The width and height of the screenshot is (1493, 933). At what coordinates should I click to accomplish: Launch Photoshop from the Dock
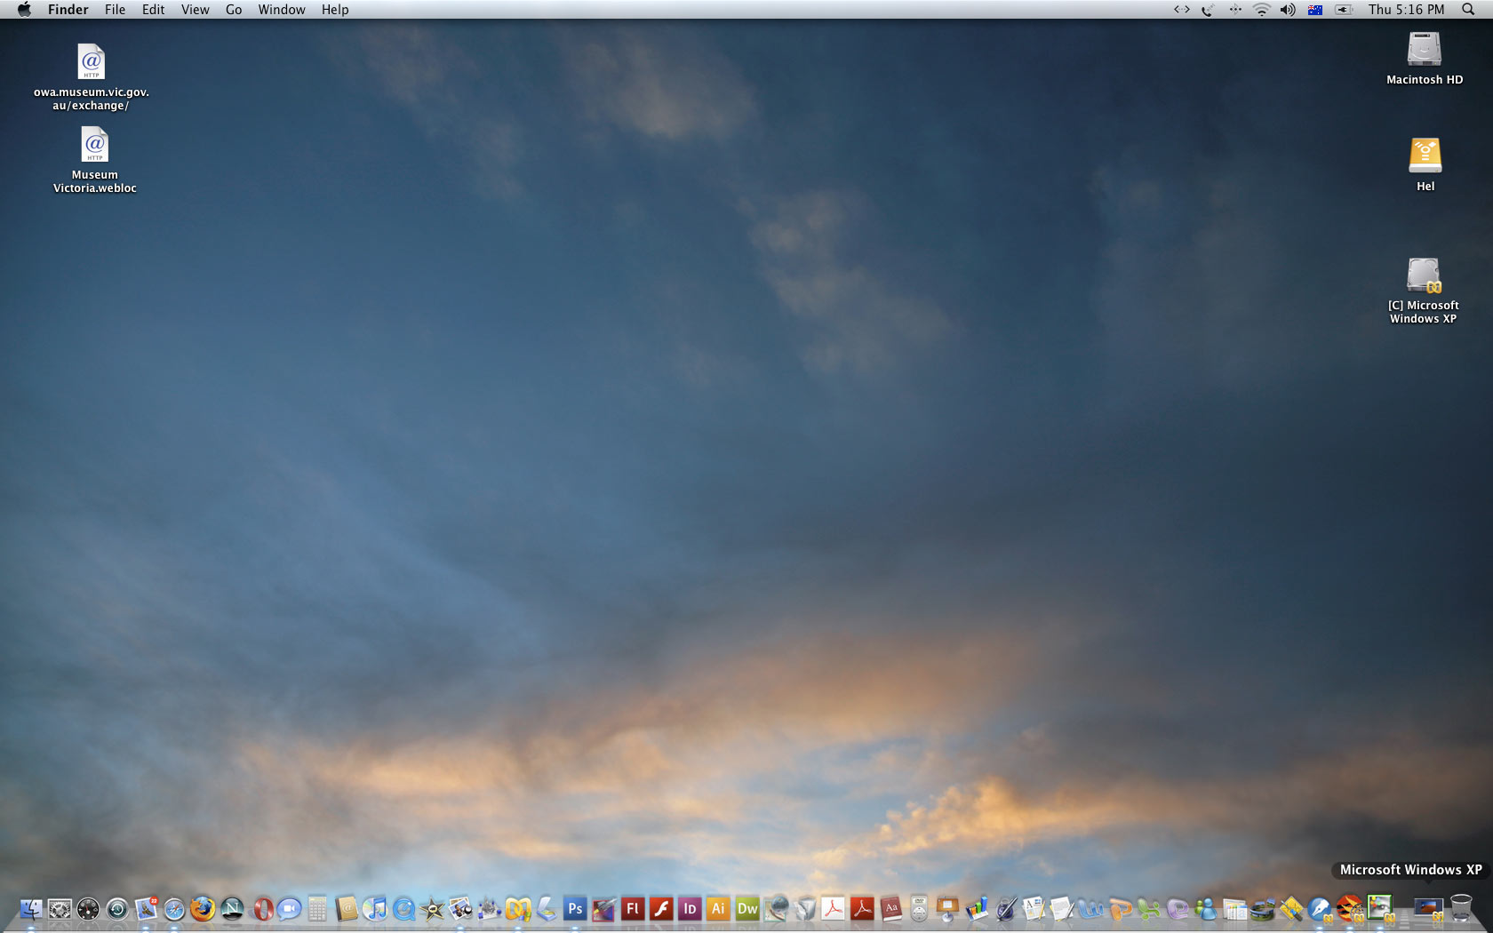(x=575, y=909)
